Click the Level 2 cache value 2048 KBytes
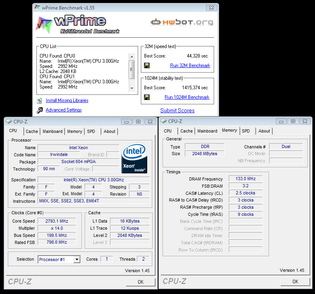The height and width of the screenshot is (294, 315). (x=130, y=235)
